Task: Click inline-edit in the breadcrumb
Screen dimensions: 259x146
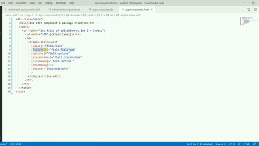Action: coord(11,15)
